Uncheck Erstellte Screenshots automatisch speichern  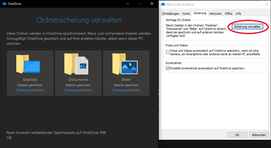(168, 68)
